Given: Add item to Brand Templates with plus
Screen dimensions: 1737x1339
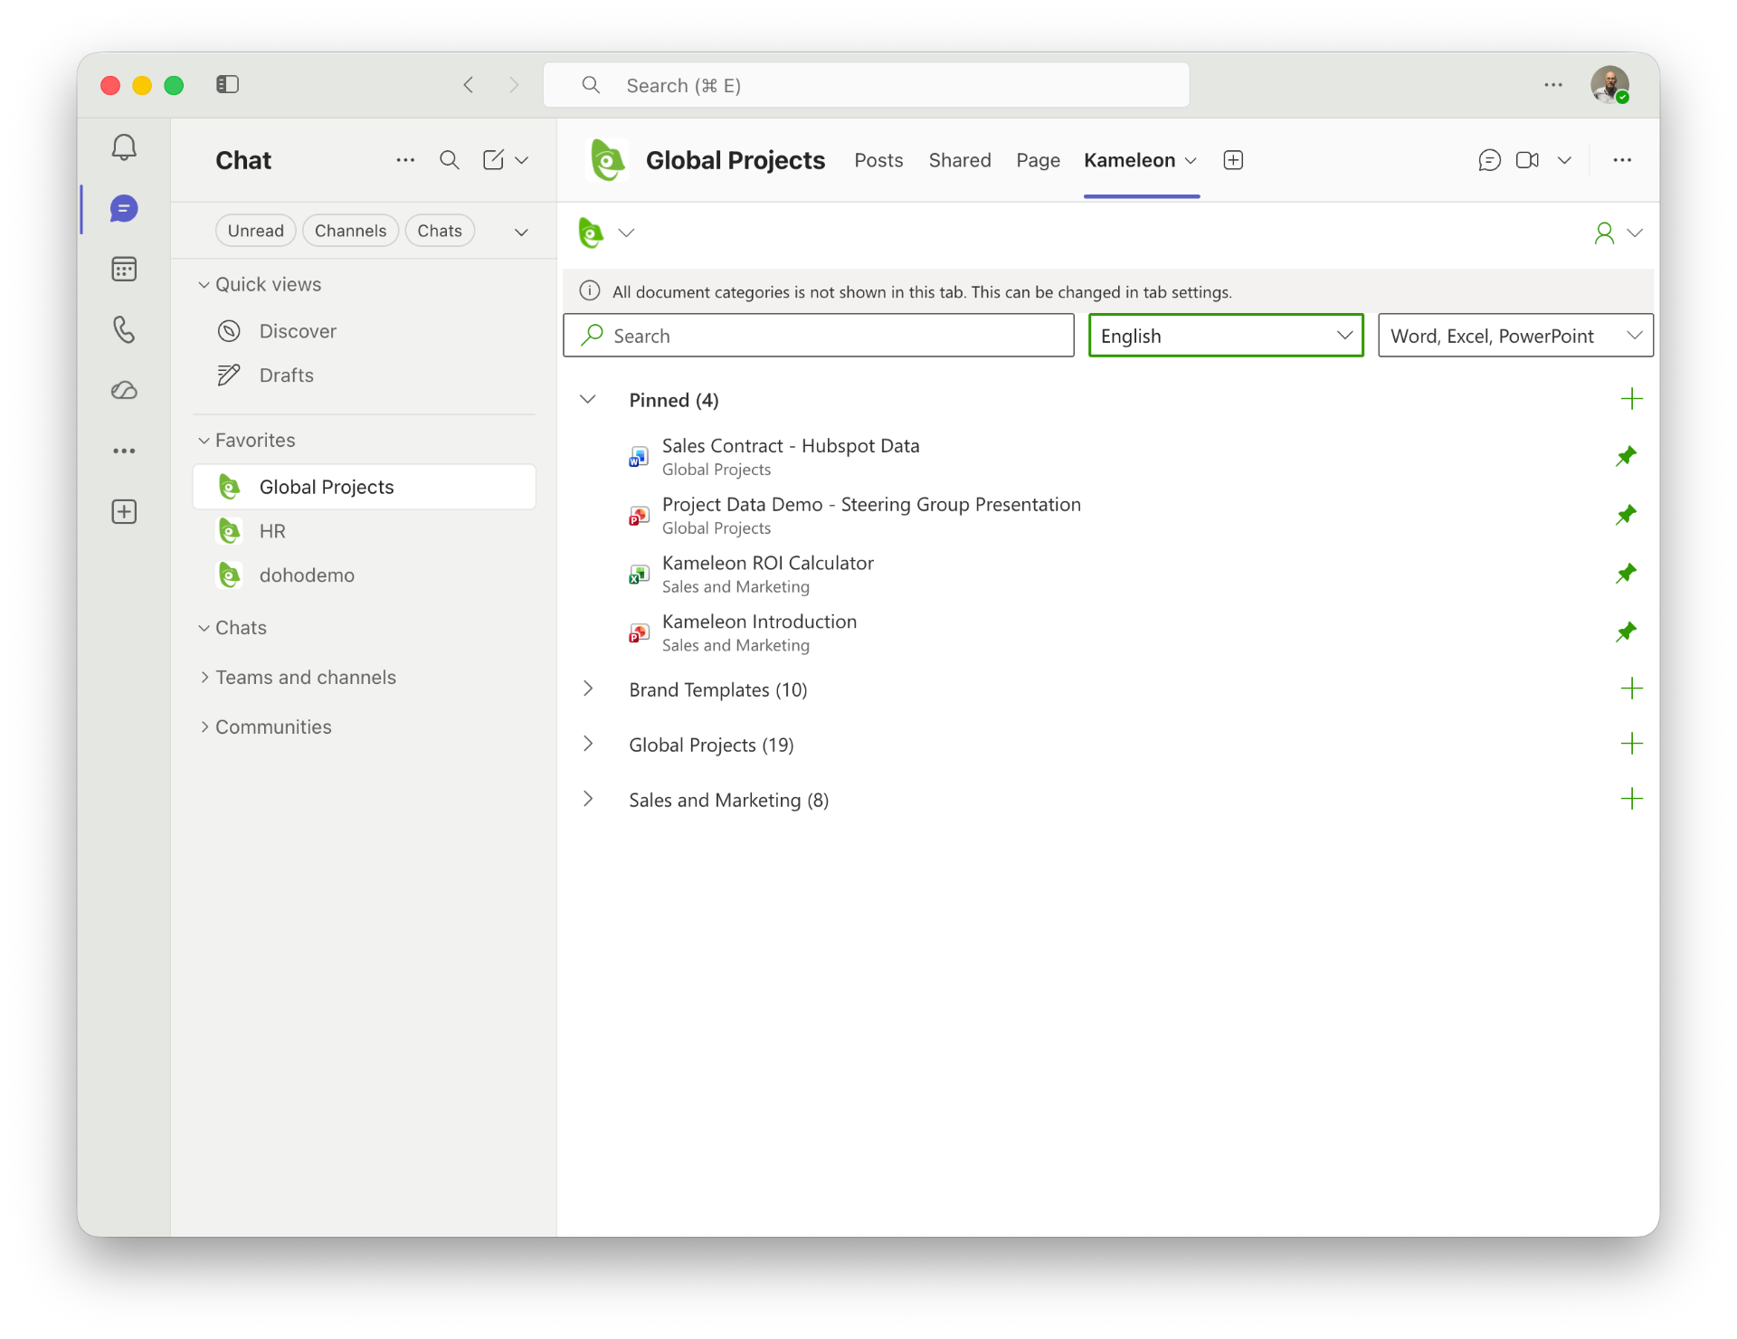Looking at the screenshot, I should click(x=1631, y=688).
